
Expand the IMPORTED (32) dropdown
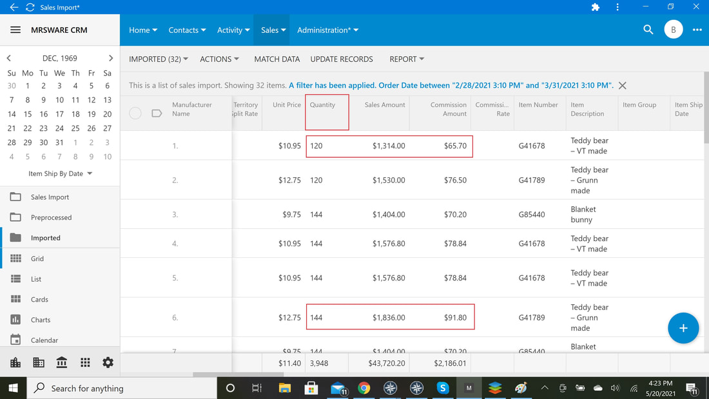coord(159,59)
